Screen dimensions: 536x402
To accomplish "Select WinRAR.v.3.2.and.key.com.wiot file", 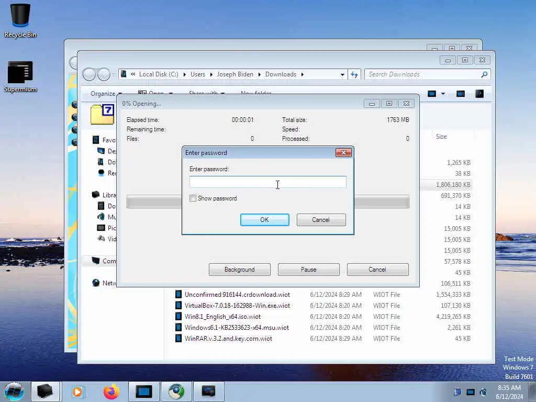I will (228, 339).
